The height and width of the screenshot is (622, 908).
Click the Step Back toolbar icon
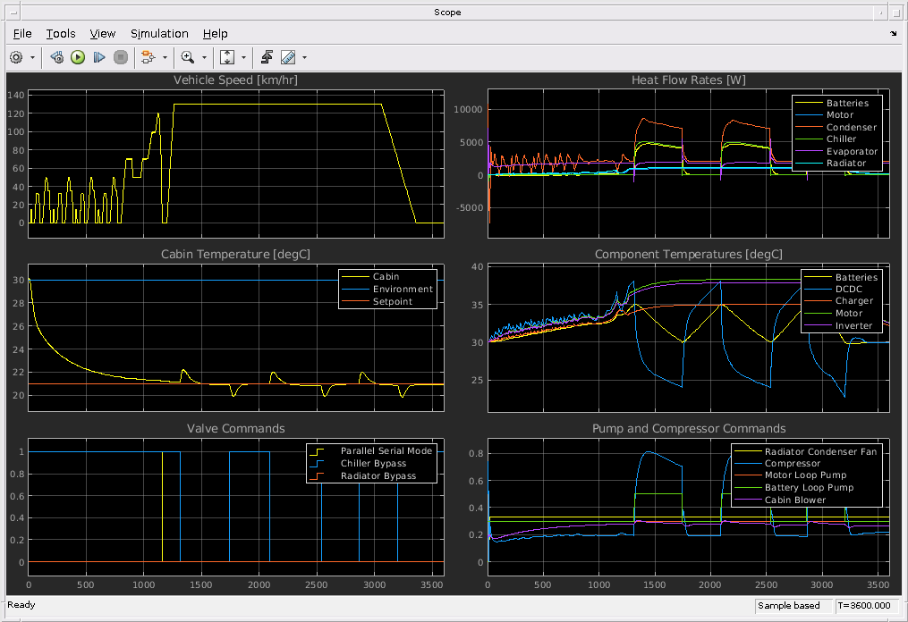pos(57,57)
